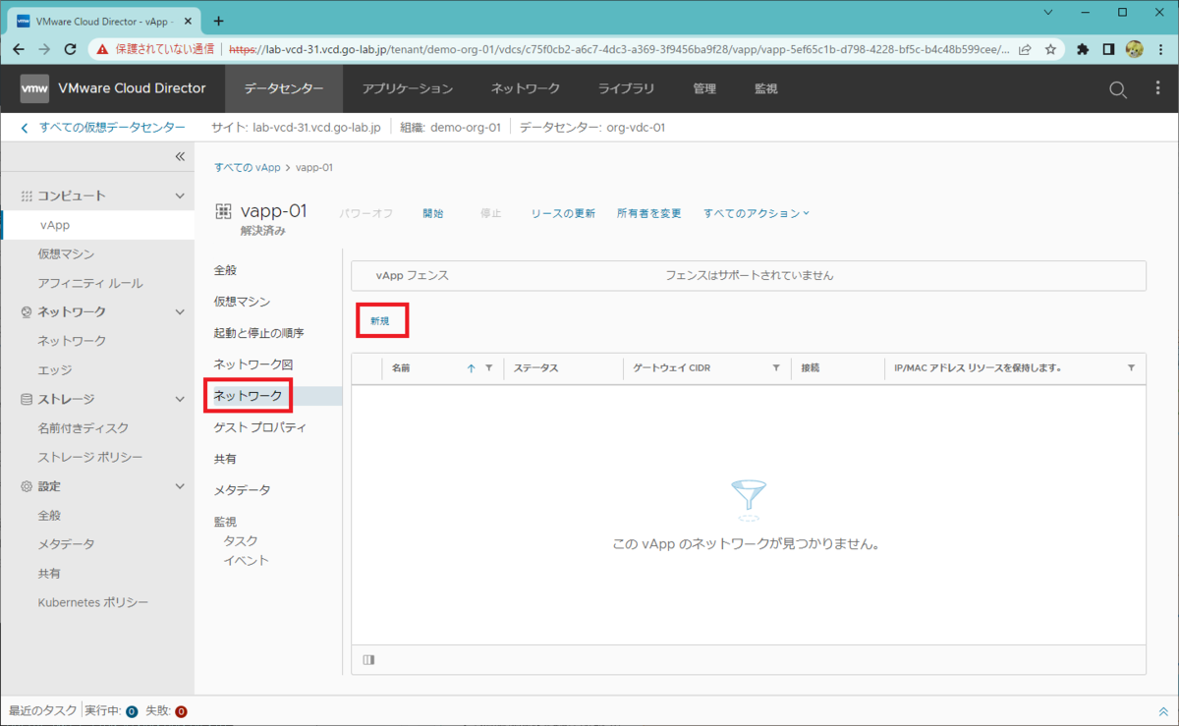
Task: Click the VMware vmw logo
Action: click(x=34, y=88)
